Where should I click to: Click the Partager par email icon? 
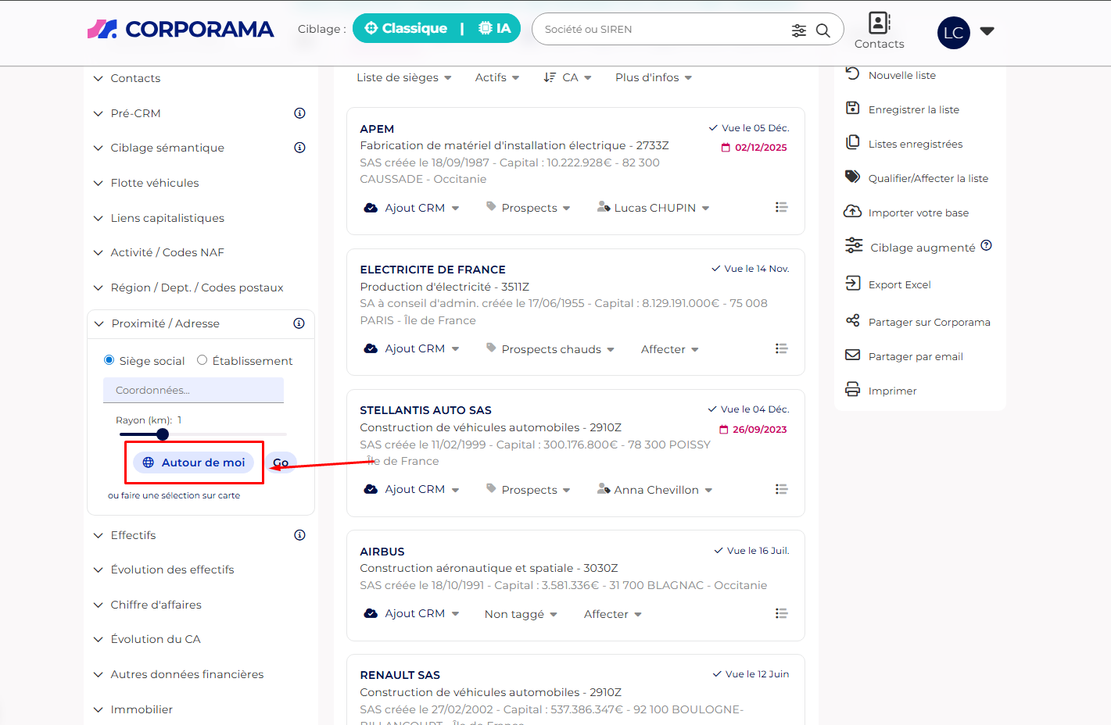coord(853,355)
